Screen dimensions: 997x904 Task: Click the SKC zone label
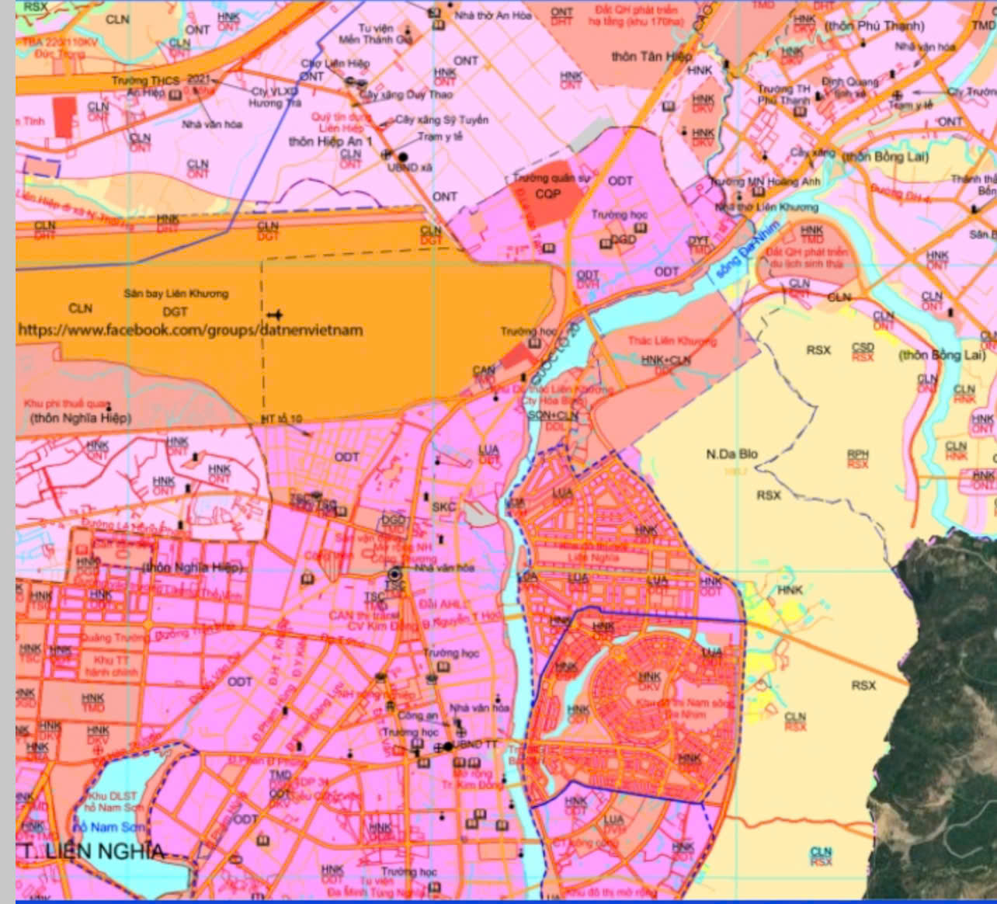pyautogui.click(x=443, y=507)
